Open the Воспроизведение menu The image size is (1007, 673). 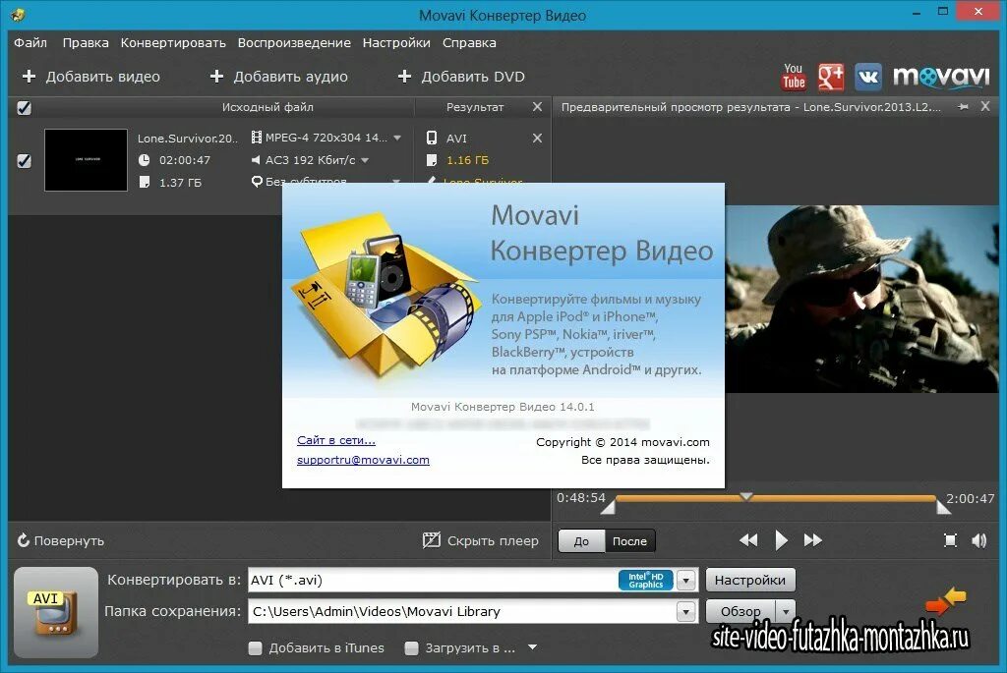tap(294, 42)
